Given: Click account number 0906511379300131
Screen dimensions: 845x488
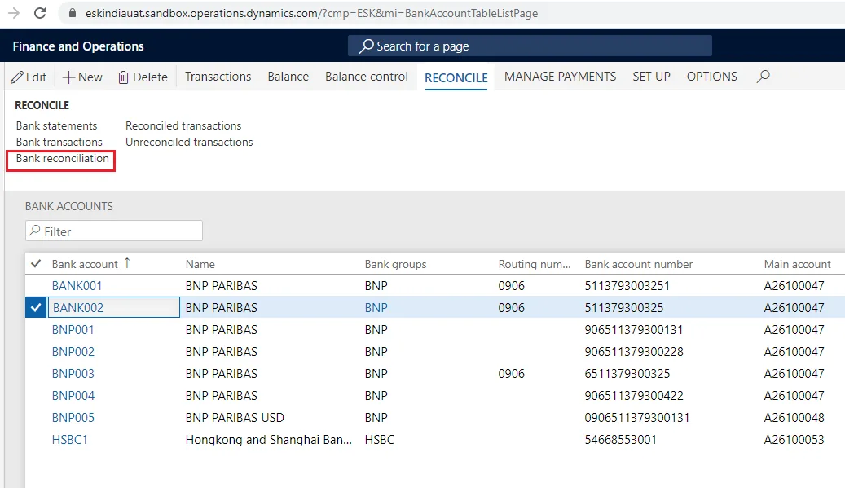Looking at the screenshot, I should (x=637, y=418).
